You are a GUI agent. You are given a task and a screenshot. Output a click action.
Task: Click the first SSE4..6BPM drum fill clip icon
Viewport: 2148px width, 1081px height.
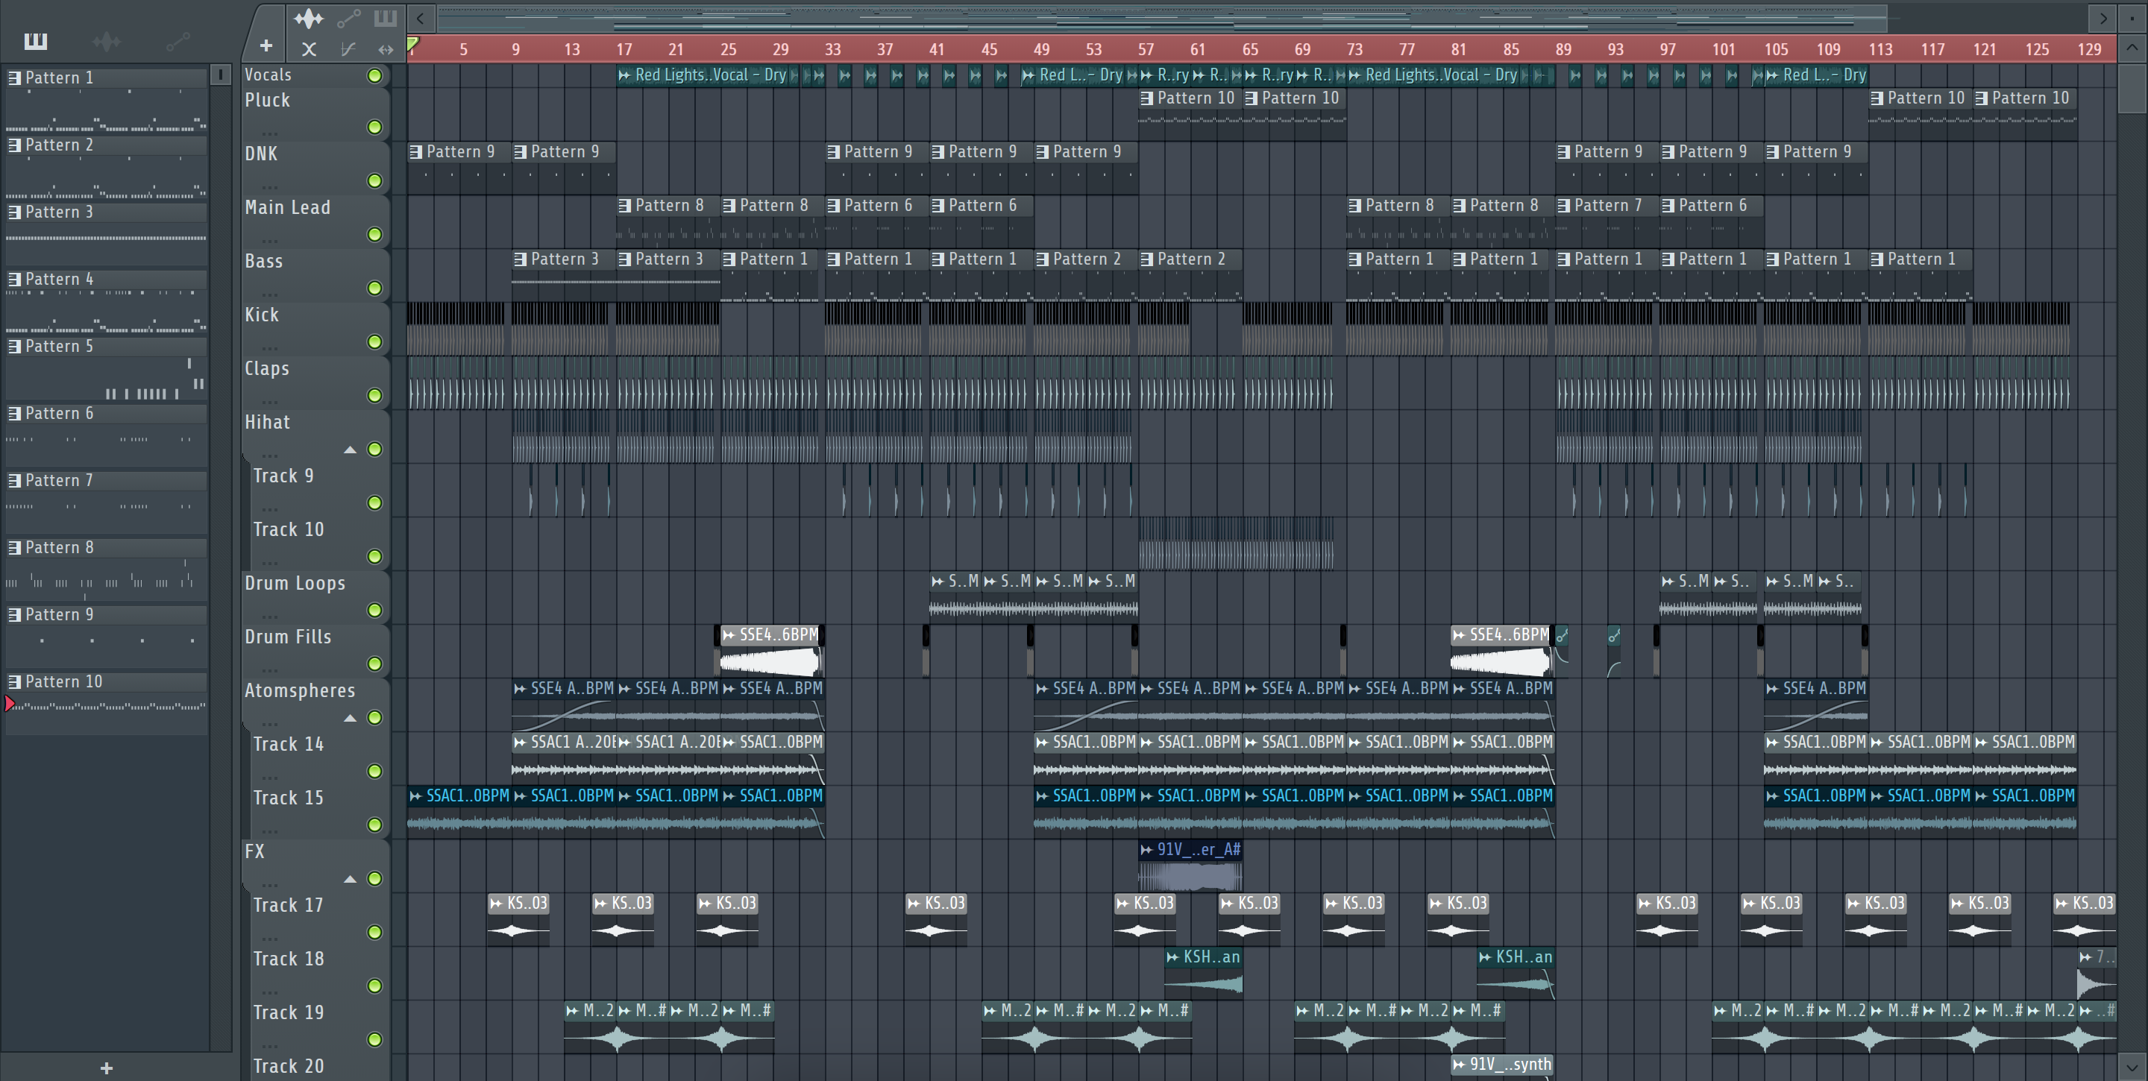point(729,635)
